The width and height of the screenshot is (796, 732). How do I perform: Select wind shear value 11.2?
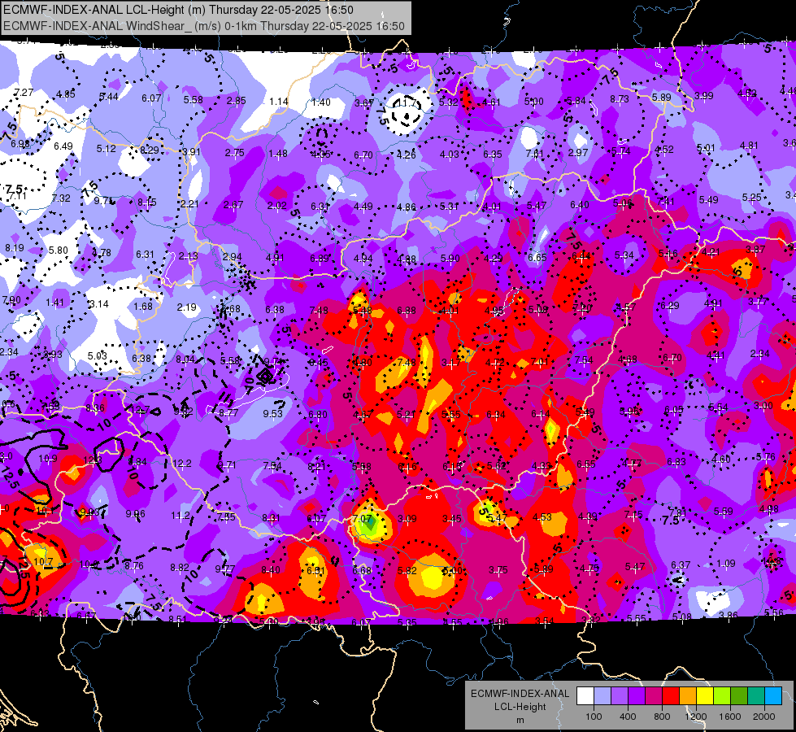coord(181,516)
